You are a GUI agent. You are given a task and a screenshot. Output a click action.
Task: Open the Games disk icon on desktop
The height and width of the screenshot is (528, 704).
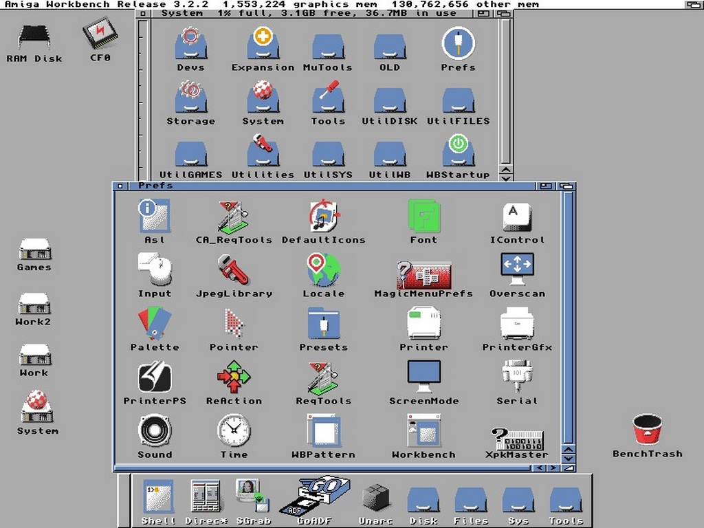(x=35, y=249)
